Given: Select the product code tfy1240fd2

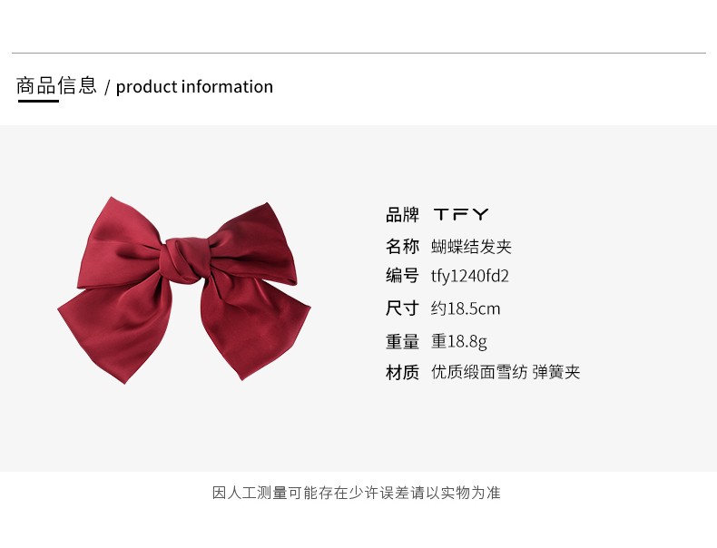Looking at the screenshot, I should pyautogui.click(x=469, y=277).
